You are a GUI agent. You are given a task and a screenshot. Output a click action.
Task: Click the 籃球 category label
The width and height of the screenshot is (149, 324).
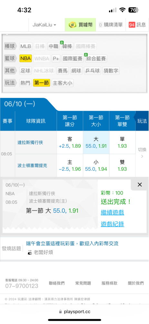point(10,58)
